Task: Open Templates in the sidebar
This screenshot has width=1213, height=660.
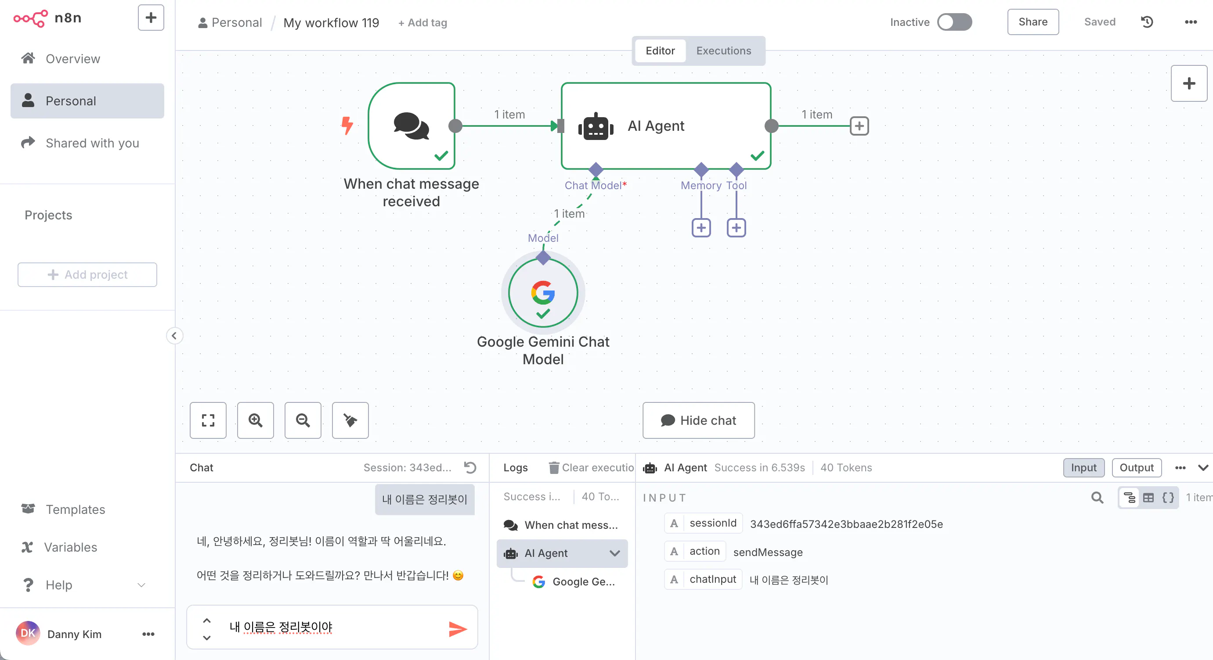Action: coord(76,509)
